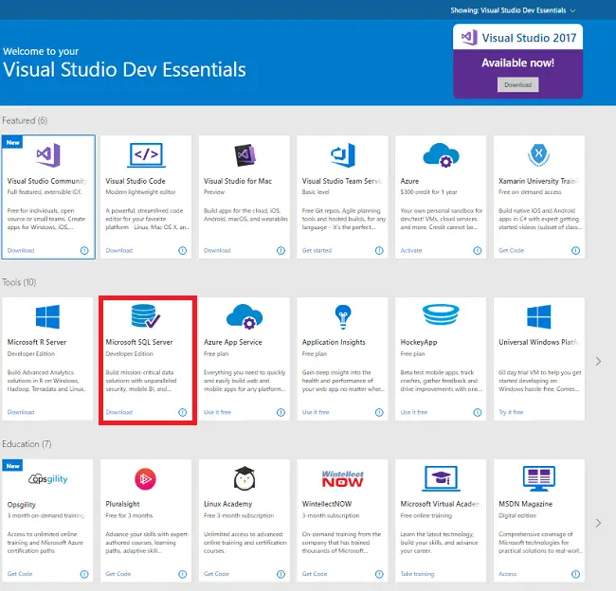Image resolution: width=616 pixels, height=591 pixels.
Task: Open info icon on Visual Studio for Mac
Action: tap(281, 251)
